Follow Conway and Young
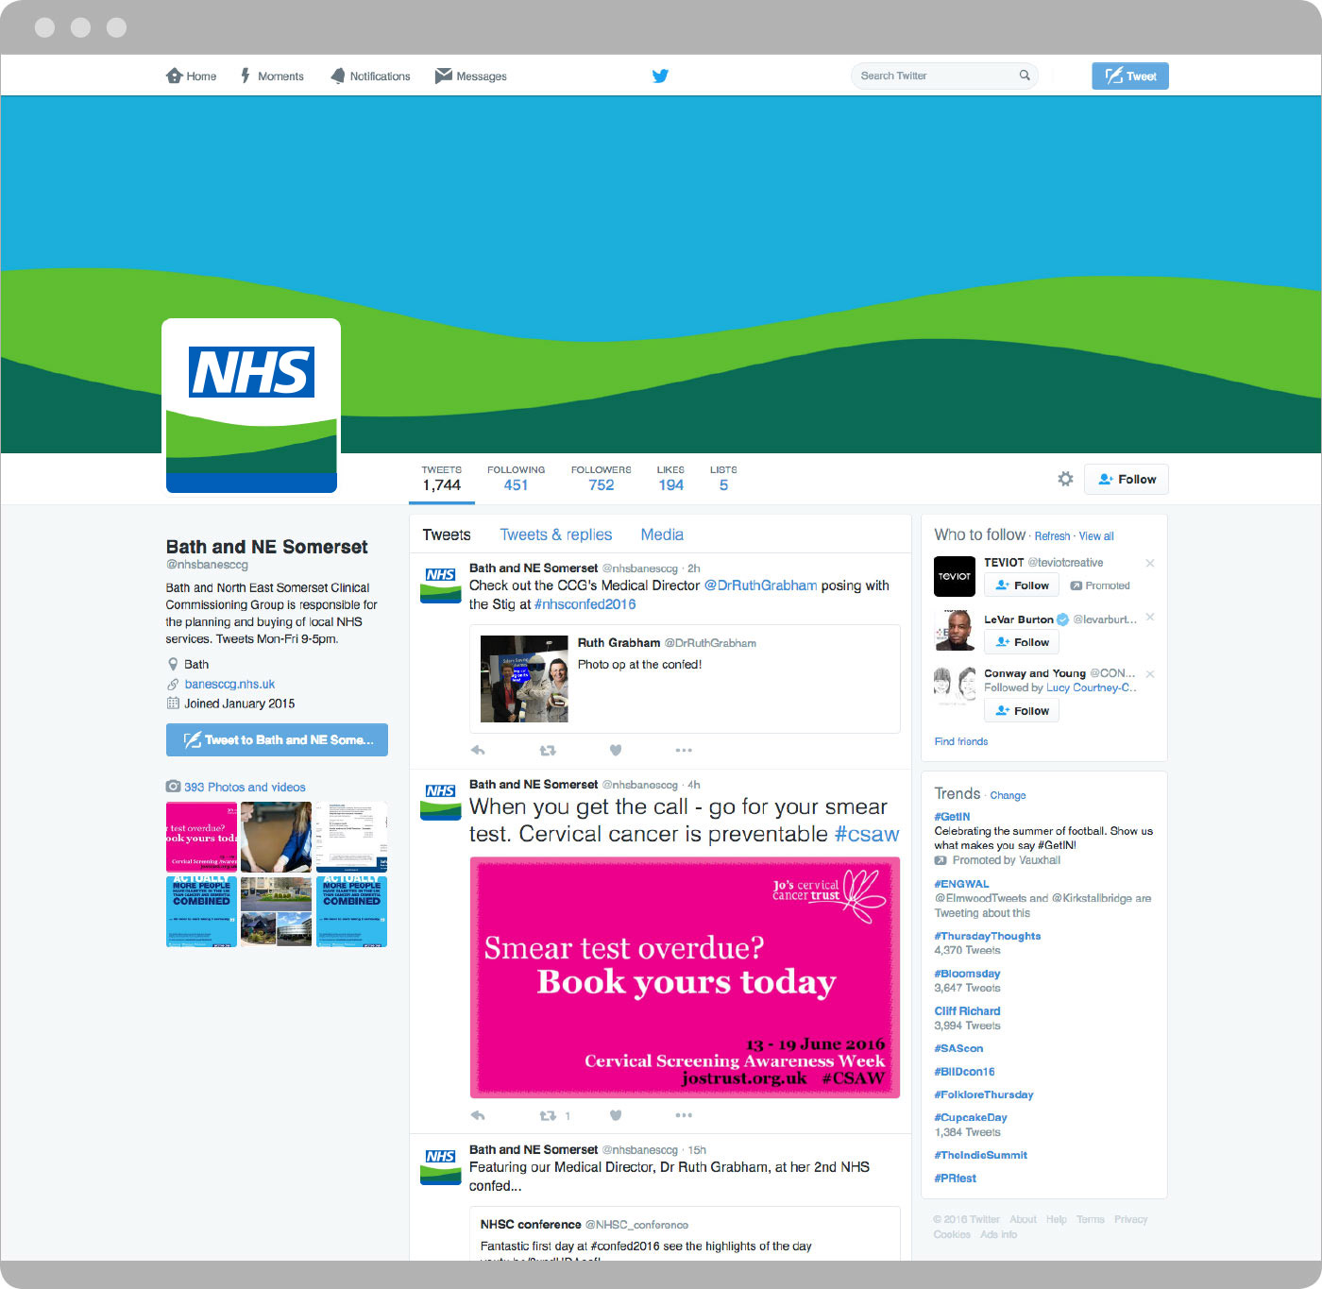 tap(1022, 711)
